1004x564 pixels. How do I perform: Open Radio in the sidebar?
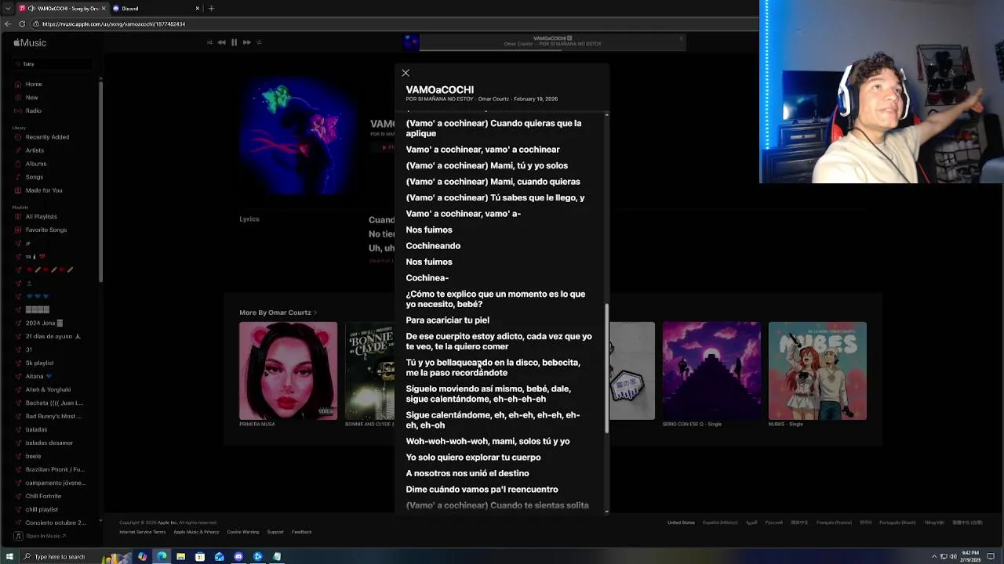33,110
